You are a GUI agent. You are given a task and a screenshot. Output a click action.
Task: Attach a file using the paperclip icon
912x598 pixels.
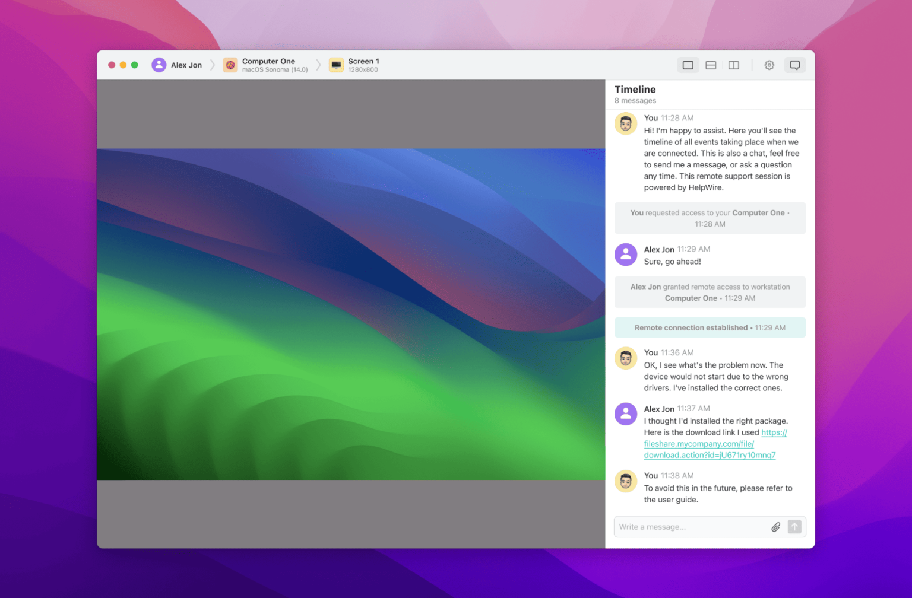coord(776,527)
